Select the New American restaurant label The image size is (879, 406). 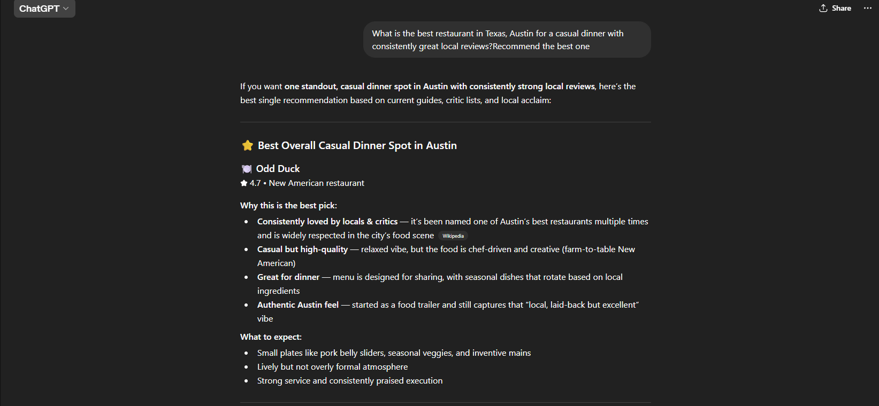[x=316, y=183]
